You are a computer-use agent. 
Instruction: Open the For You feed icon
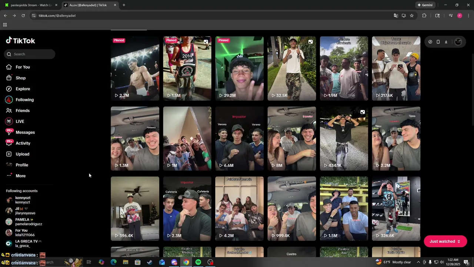pyautogui.click(x=9, y=67)
